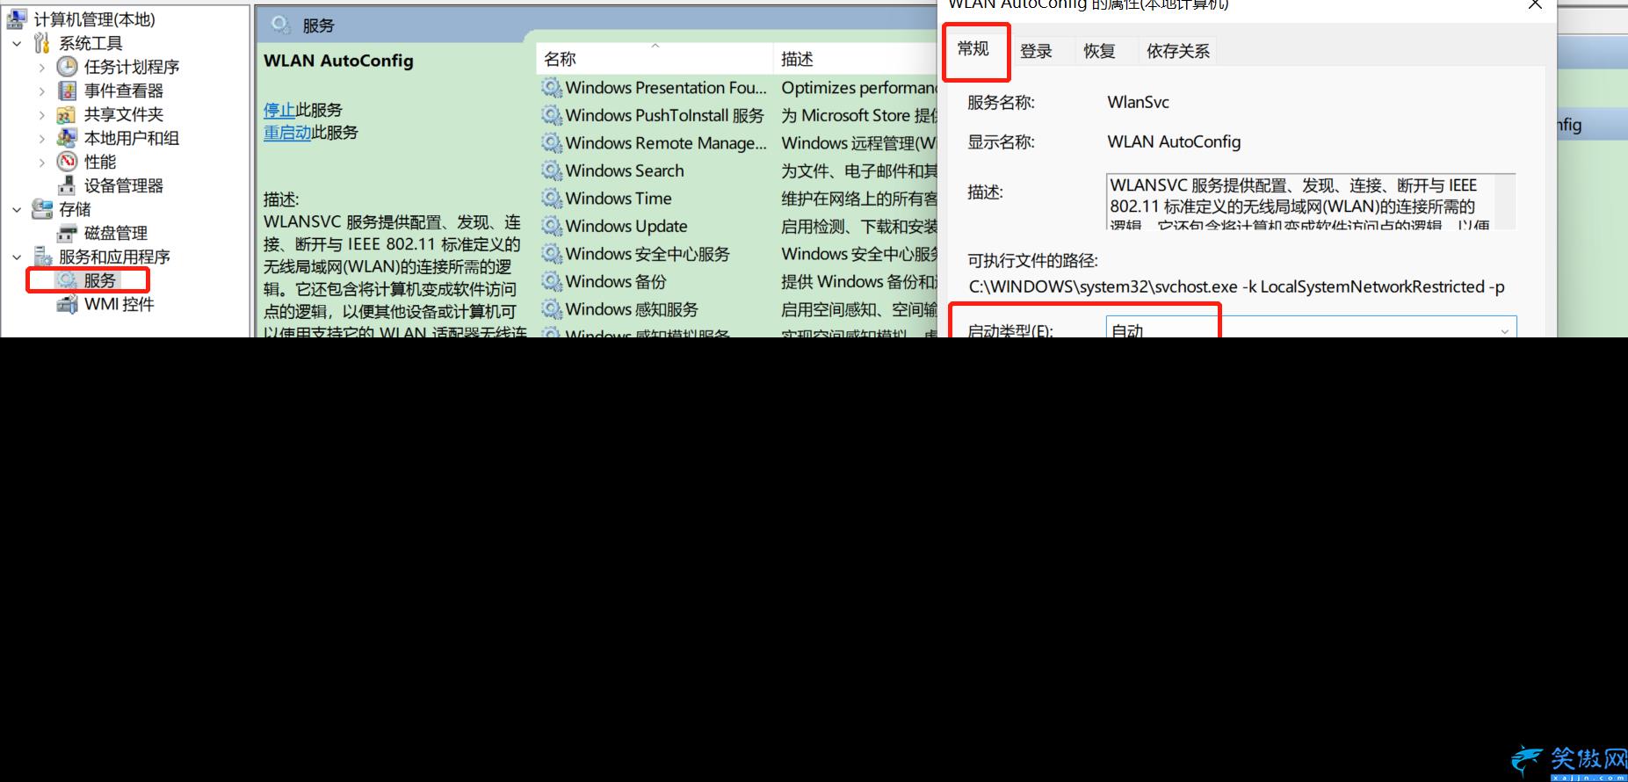Select Windows Search service name
Image resolution: width=1628 pixels, height=782 pixels.
(x=625, y=170)
